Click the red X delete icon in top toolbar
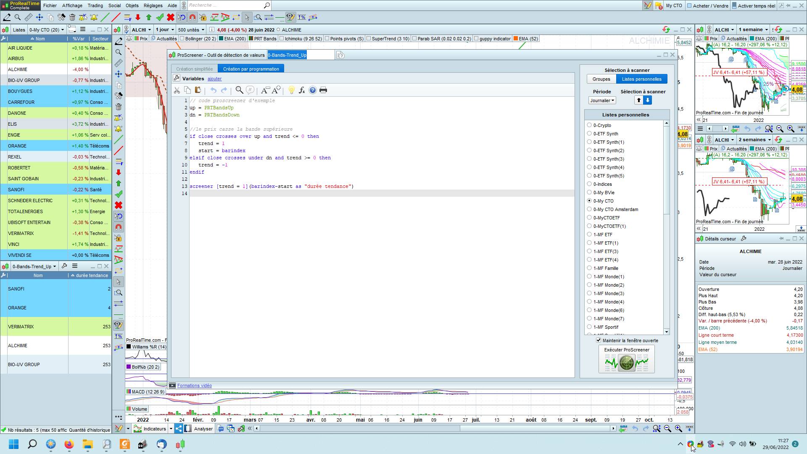807x454 pixels. pyautogui.click(x=170, y=17)
